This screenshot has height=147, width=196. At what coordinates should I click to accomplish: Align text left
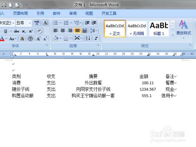pos(56,31)
